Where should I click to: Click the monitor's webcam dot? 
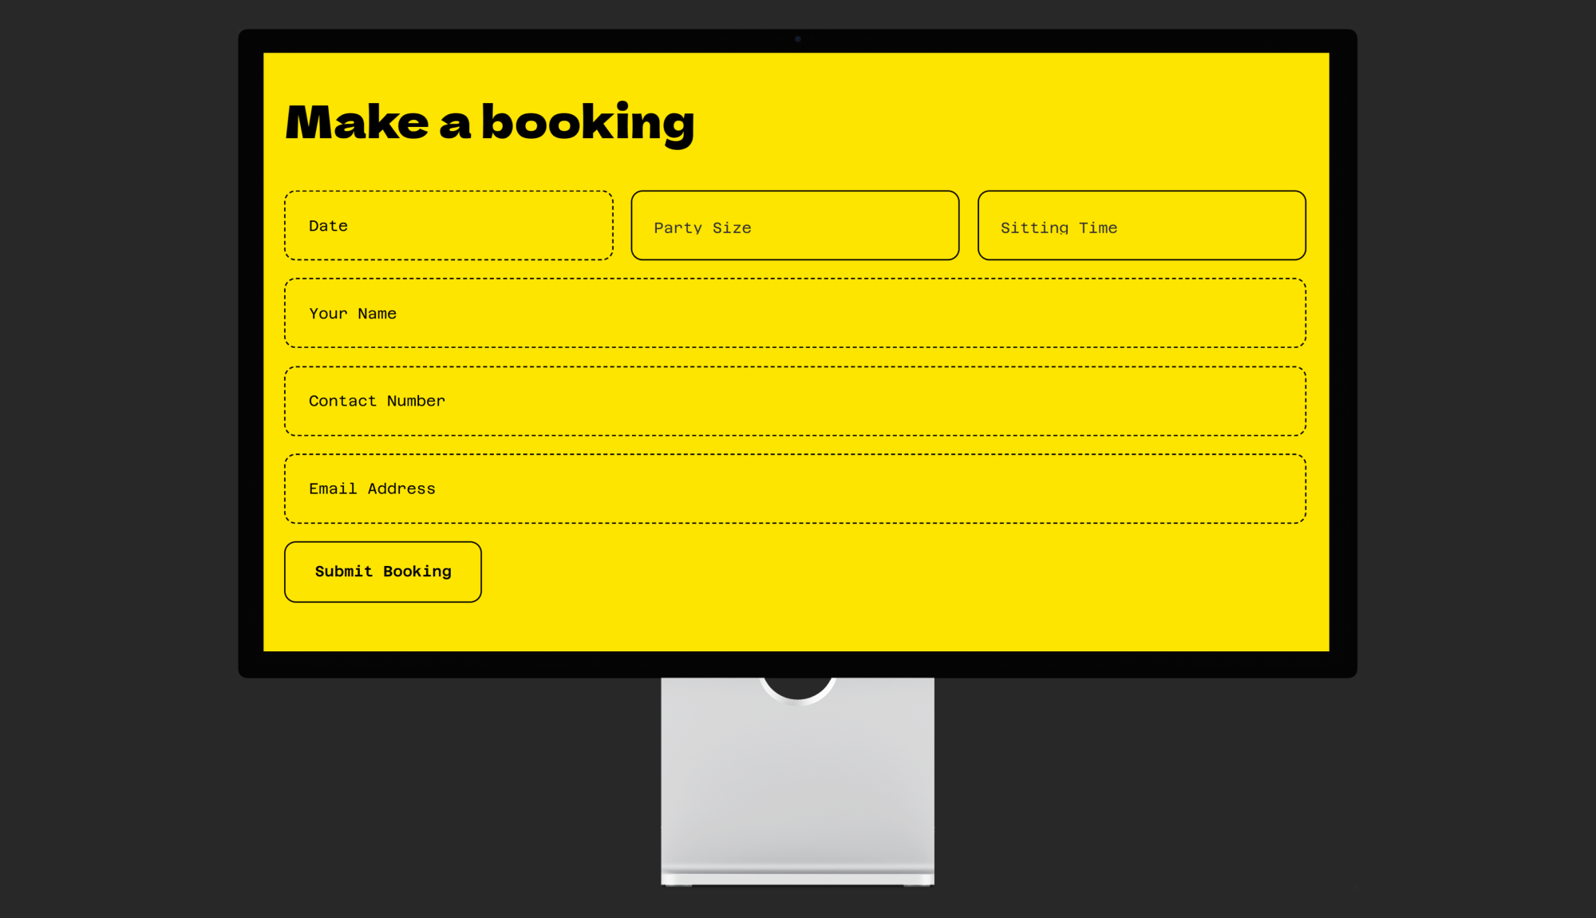(797, 38)
